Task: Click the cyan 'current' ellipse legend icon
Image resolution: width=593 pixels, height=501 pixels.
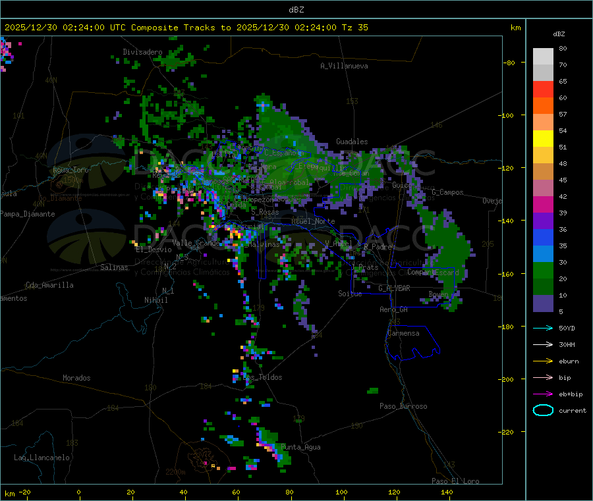Action: pos(543,410)
